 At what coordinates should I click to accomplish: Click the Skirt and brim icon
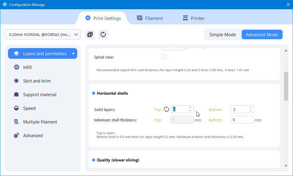click(16, 81)
